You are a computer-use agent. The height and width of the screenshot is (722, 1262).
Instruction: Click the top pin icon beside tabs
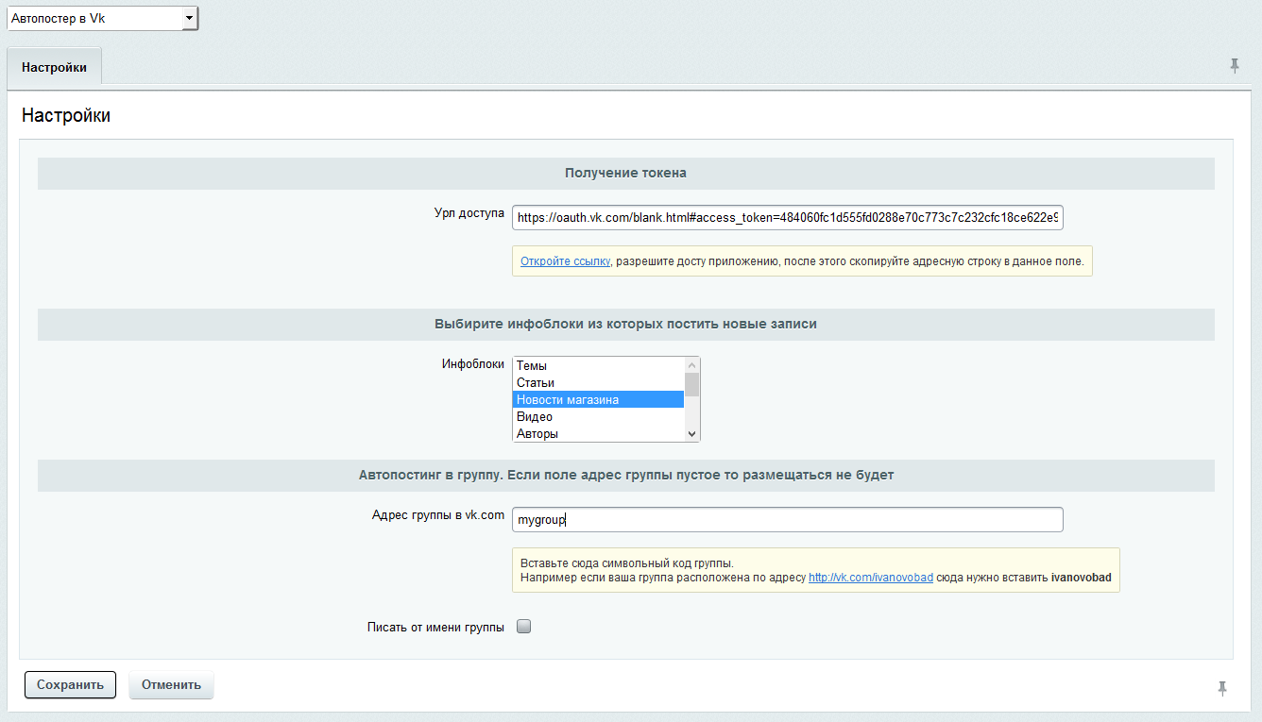(1234, 65)
